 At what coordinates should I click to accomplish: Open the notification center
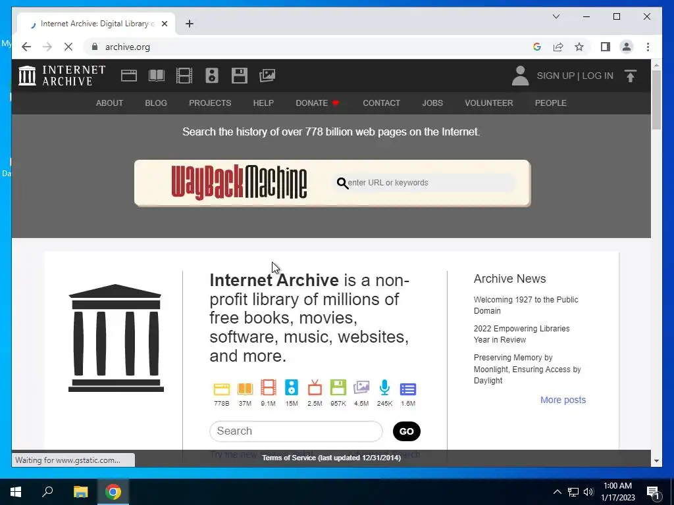coord(654,493)
